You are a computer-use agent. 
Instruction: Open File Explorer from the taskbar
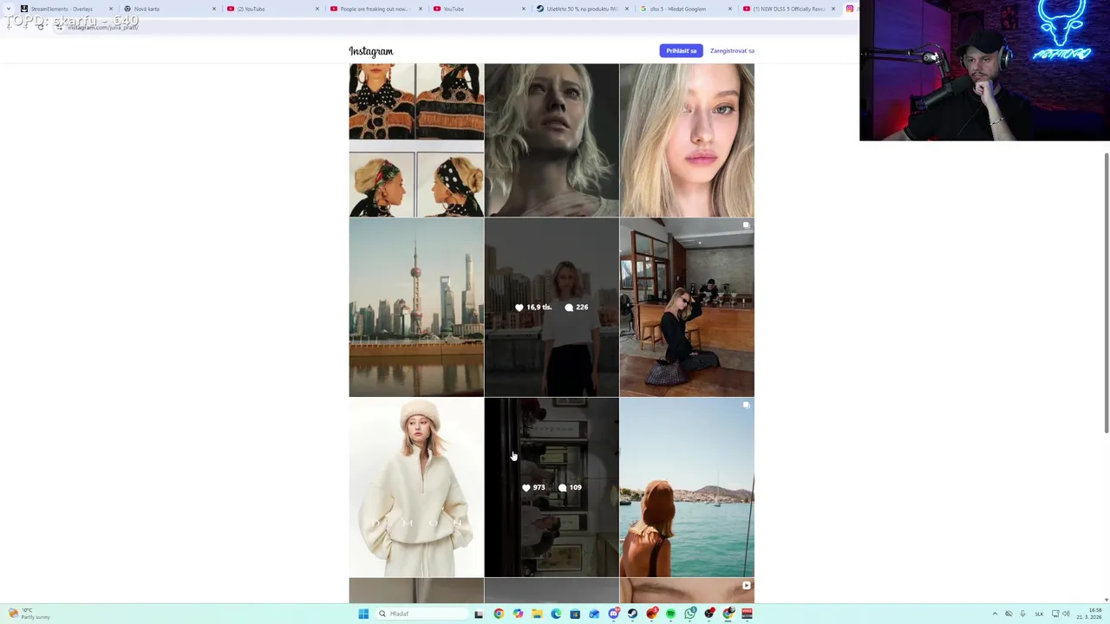537,614
